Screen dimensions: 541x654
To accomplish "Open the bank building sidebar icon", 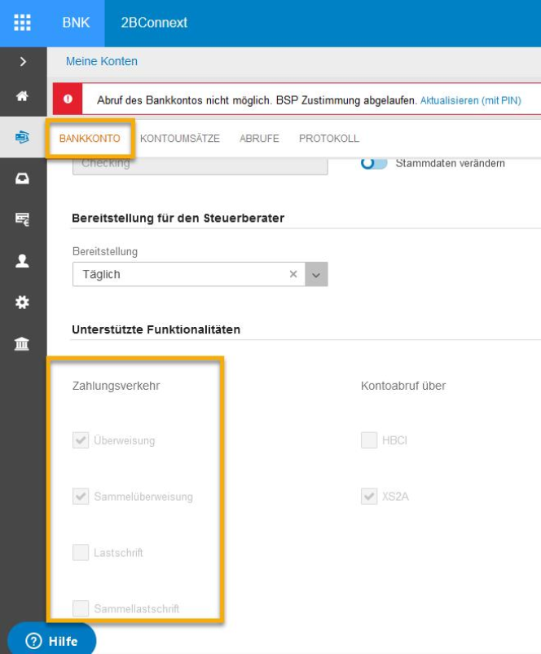I will point(23,344).
